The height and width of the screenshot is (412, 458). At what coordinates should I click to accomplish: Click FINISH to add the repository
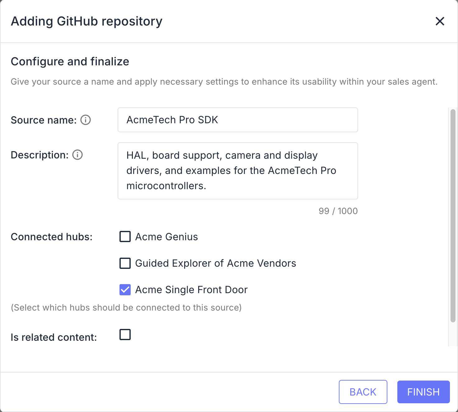click(x=423, y=392)
